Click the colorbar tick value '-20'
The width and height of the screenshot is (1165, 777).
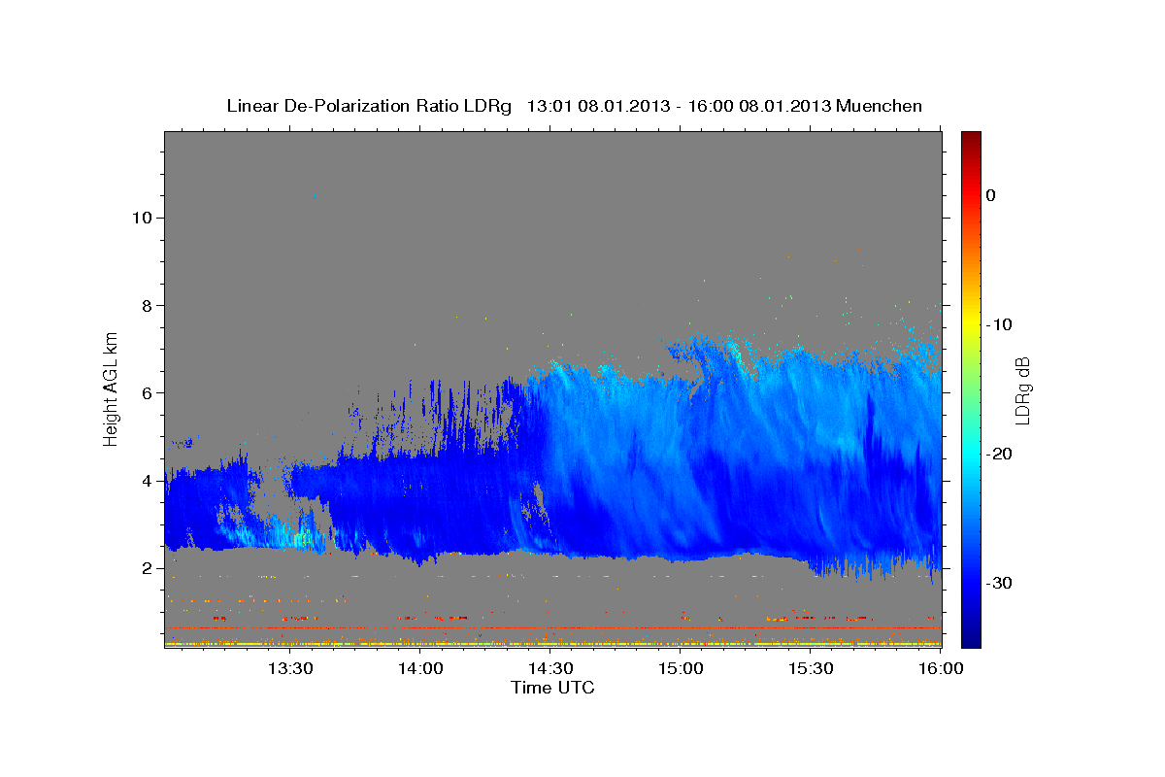click(999, 454)
